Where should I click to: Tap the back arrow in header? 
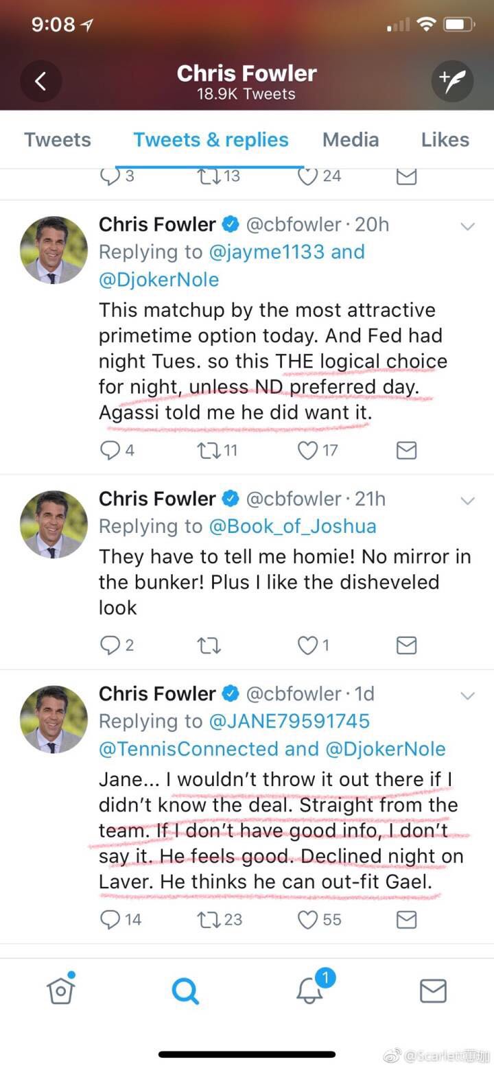[40, 82]
